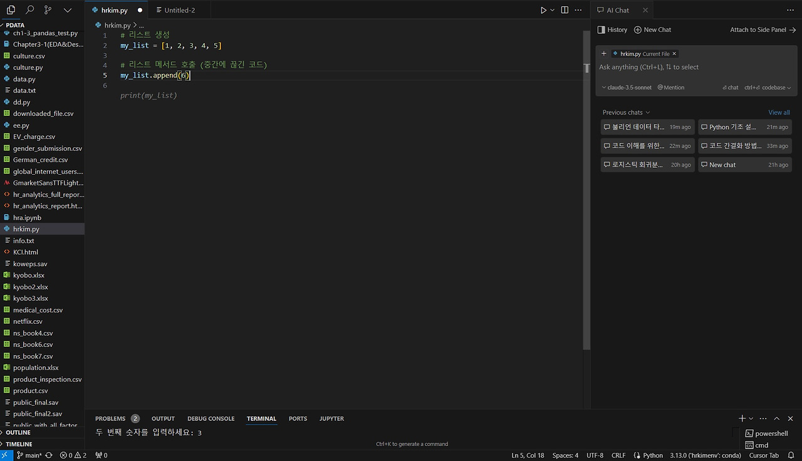
Task: Switch to the Problems panel tab
Action: point(117,418)
